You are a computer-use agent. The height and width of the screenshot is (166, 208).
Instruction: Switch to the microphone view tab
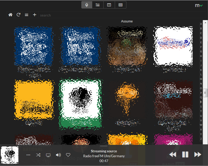(87, 5)
